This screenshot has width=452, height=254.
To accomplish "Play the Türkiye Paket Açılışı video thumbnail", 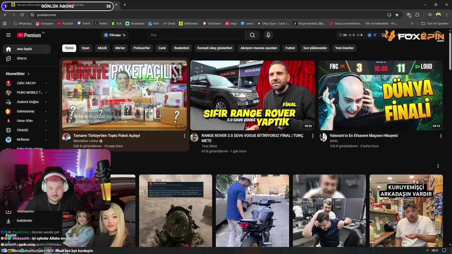I will [x=124, y=95].
